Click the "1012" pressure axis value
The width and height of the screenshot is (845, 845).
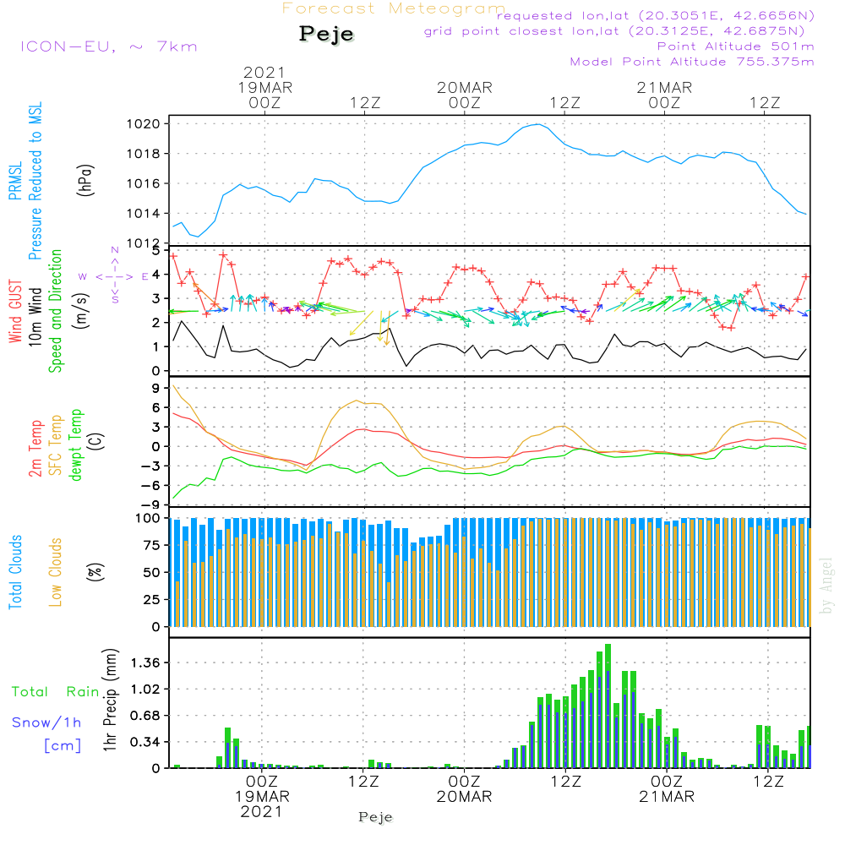[144, 243]
